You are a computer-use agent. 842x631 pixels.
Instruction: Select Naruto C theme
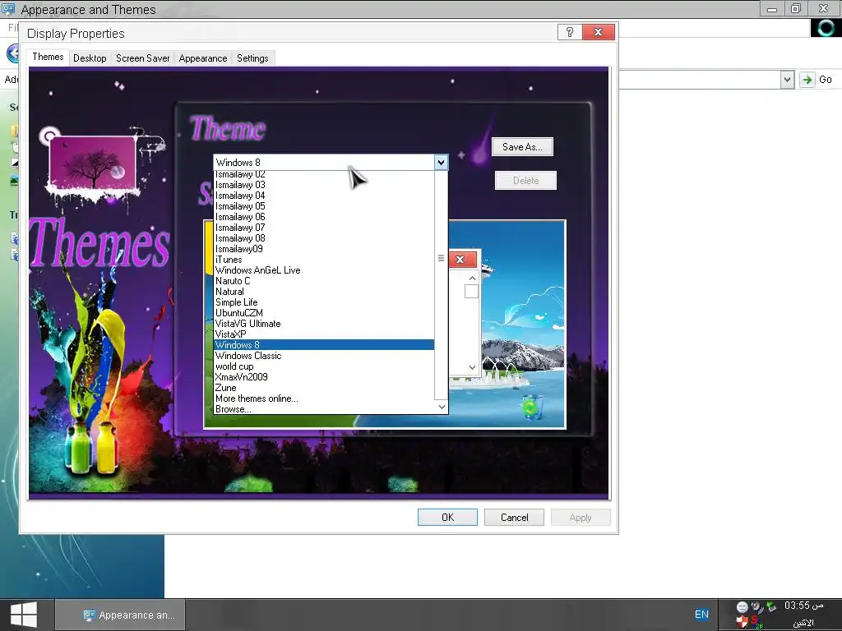tap(324, 281)
